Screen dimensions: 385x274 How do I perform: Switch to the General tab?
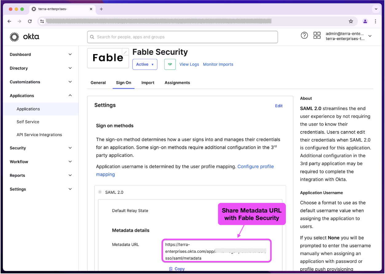(98, 83)
